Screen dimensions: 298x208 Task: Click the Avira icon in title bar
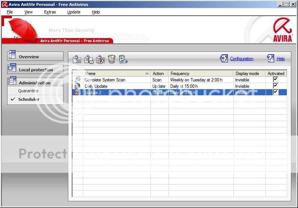click(x=4, y=4)
